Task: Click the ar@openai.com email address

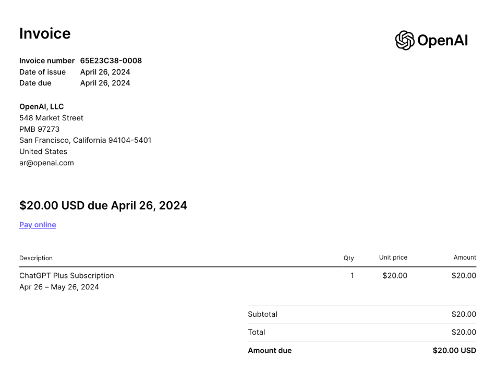Action: [x=46, y=163]
